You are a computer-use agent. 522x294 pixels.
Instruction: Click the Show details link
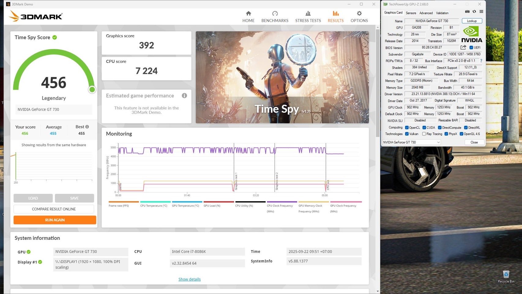(x=189, y=279)
